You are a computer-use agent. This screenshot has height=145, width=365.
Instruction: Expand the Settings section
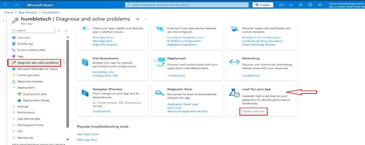(x=14, y=106)
